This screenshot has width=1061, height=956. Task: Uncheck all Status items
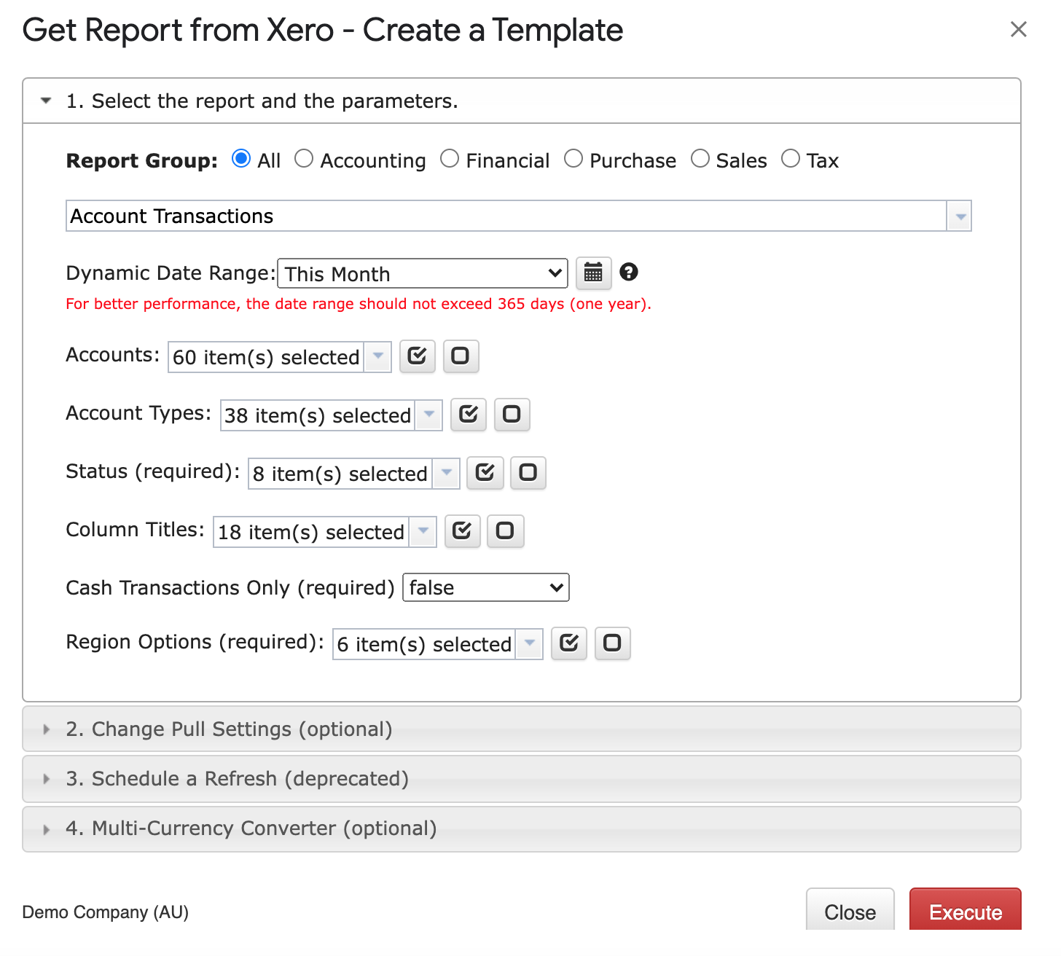point(528,473)
